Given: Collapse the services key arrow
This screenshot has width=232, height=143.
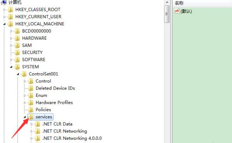Looking at the screenshot, I should coord(25,117).
